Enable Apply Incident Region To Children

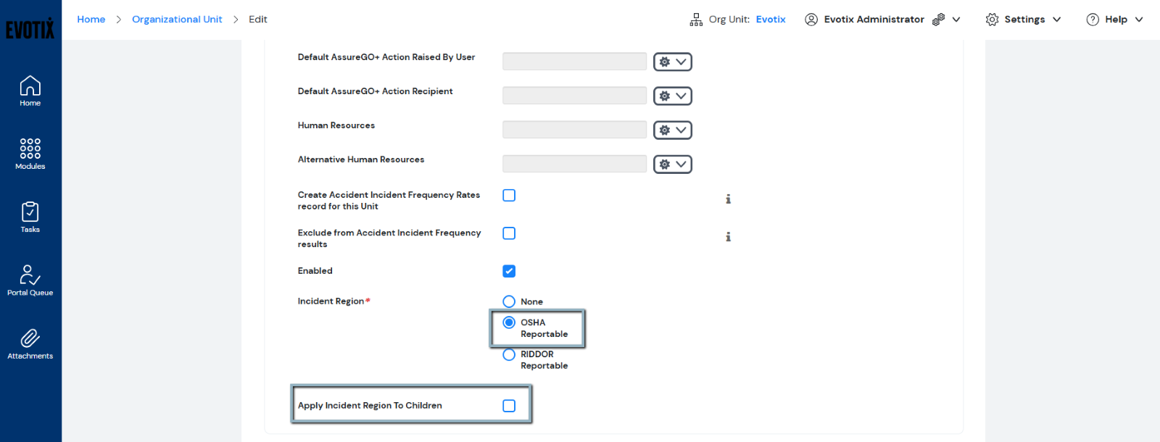point(509,406)
